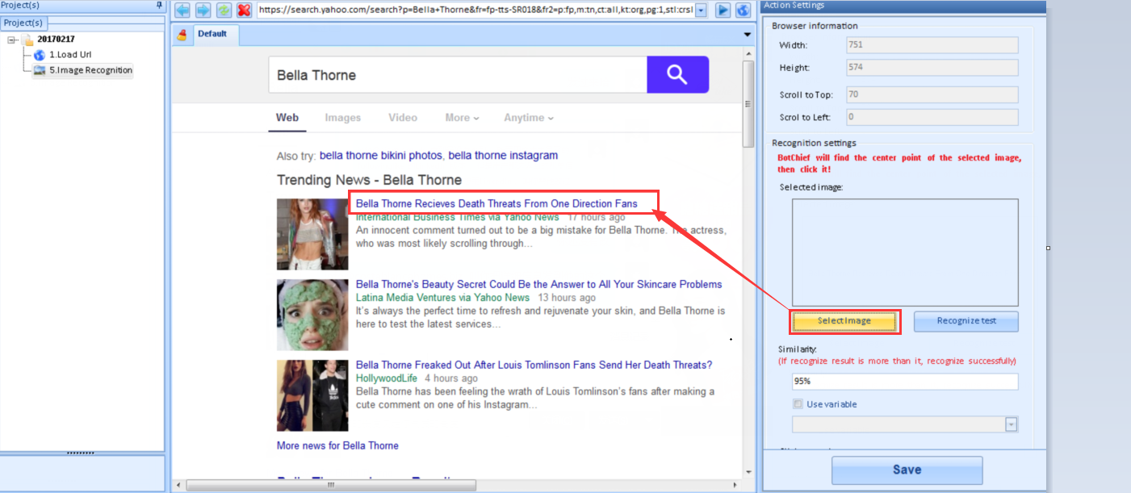The width and height of the screenshot is (1131, 493).
Task: Open the URL address bar dropdown
Action: (700, 10)
